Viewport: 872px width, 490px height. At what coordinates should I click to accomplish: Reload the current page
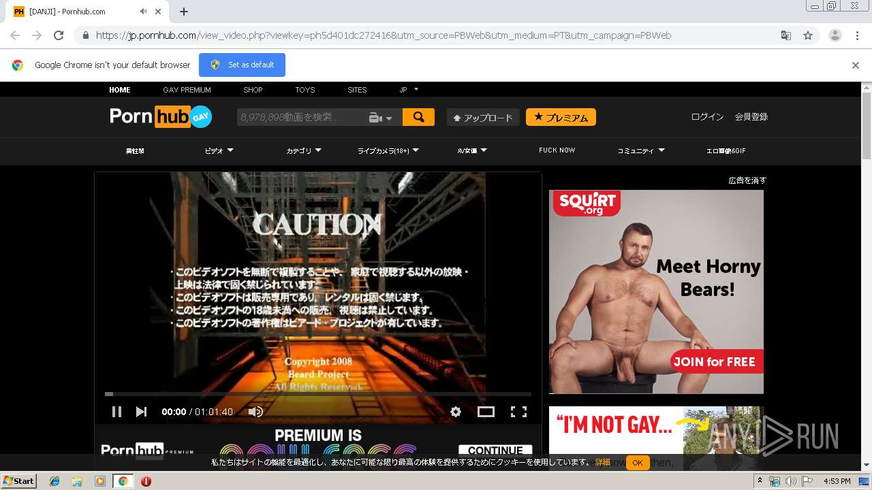coord(59,35)
